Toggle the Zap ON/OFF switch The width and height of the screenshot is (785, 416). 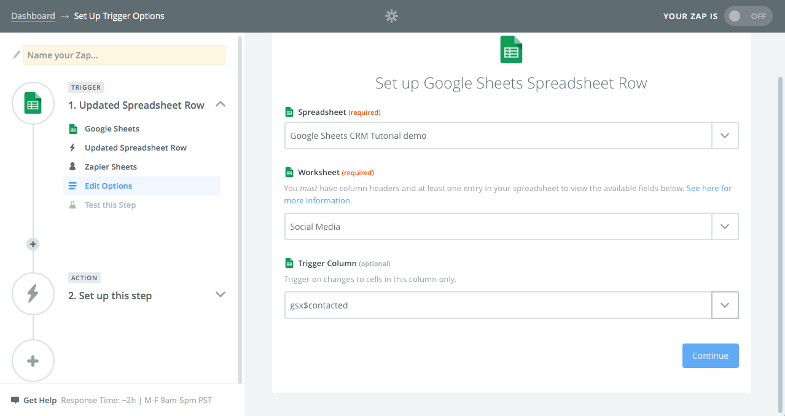[x=748, y=16]
